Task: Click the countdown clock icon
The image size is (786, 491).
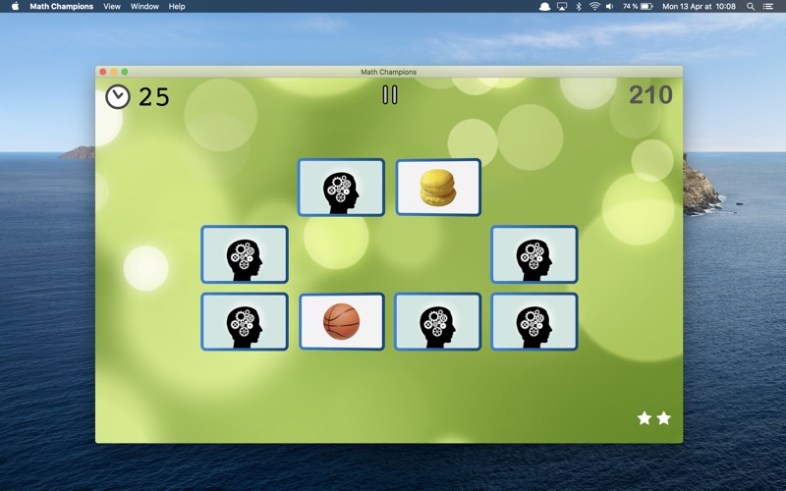Action: (118, 96)
